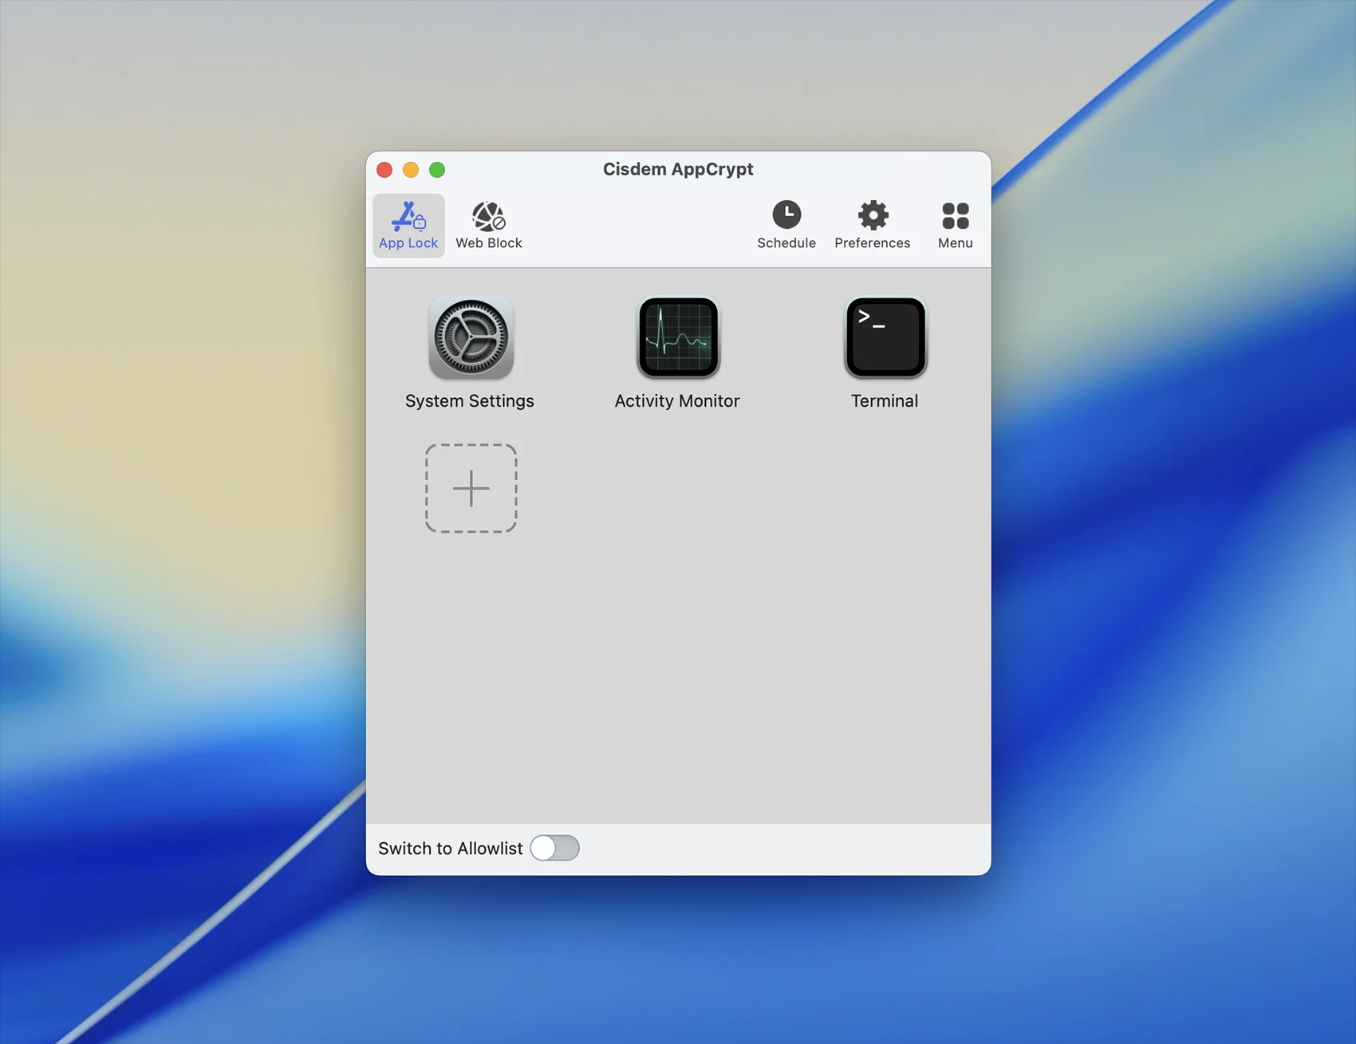
Task: Add a new app with the plus box
Action: click(471, 488)
